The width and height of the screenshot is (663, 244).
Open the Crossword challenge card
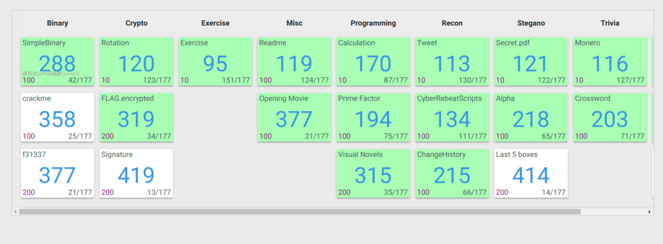tap(610, 117)
